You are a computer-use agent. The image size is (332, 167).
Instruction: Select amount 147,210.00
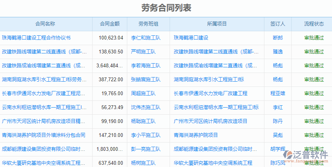click(x=111, y=135)
